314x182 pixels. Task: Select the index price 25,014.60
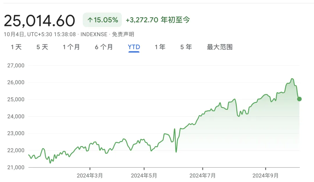click(x=40, y=20)
